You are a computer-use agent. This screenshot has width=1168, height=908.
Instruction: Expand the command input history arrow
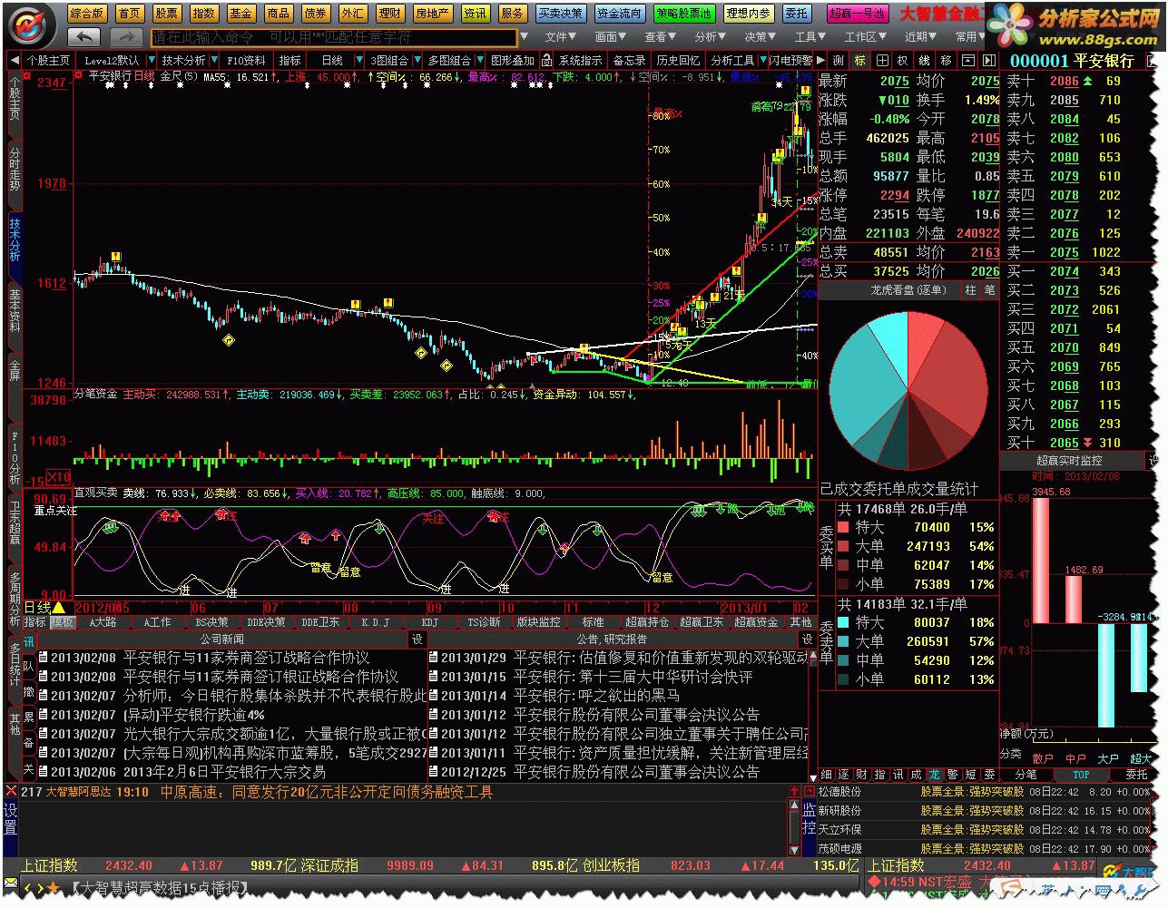pyautogui.click(x=523, y=37)
